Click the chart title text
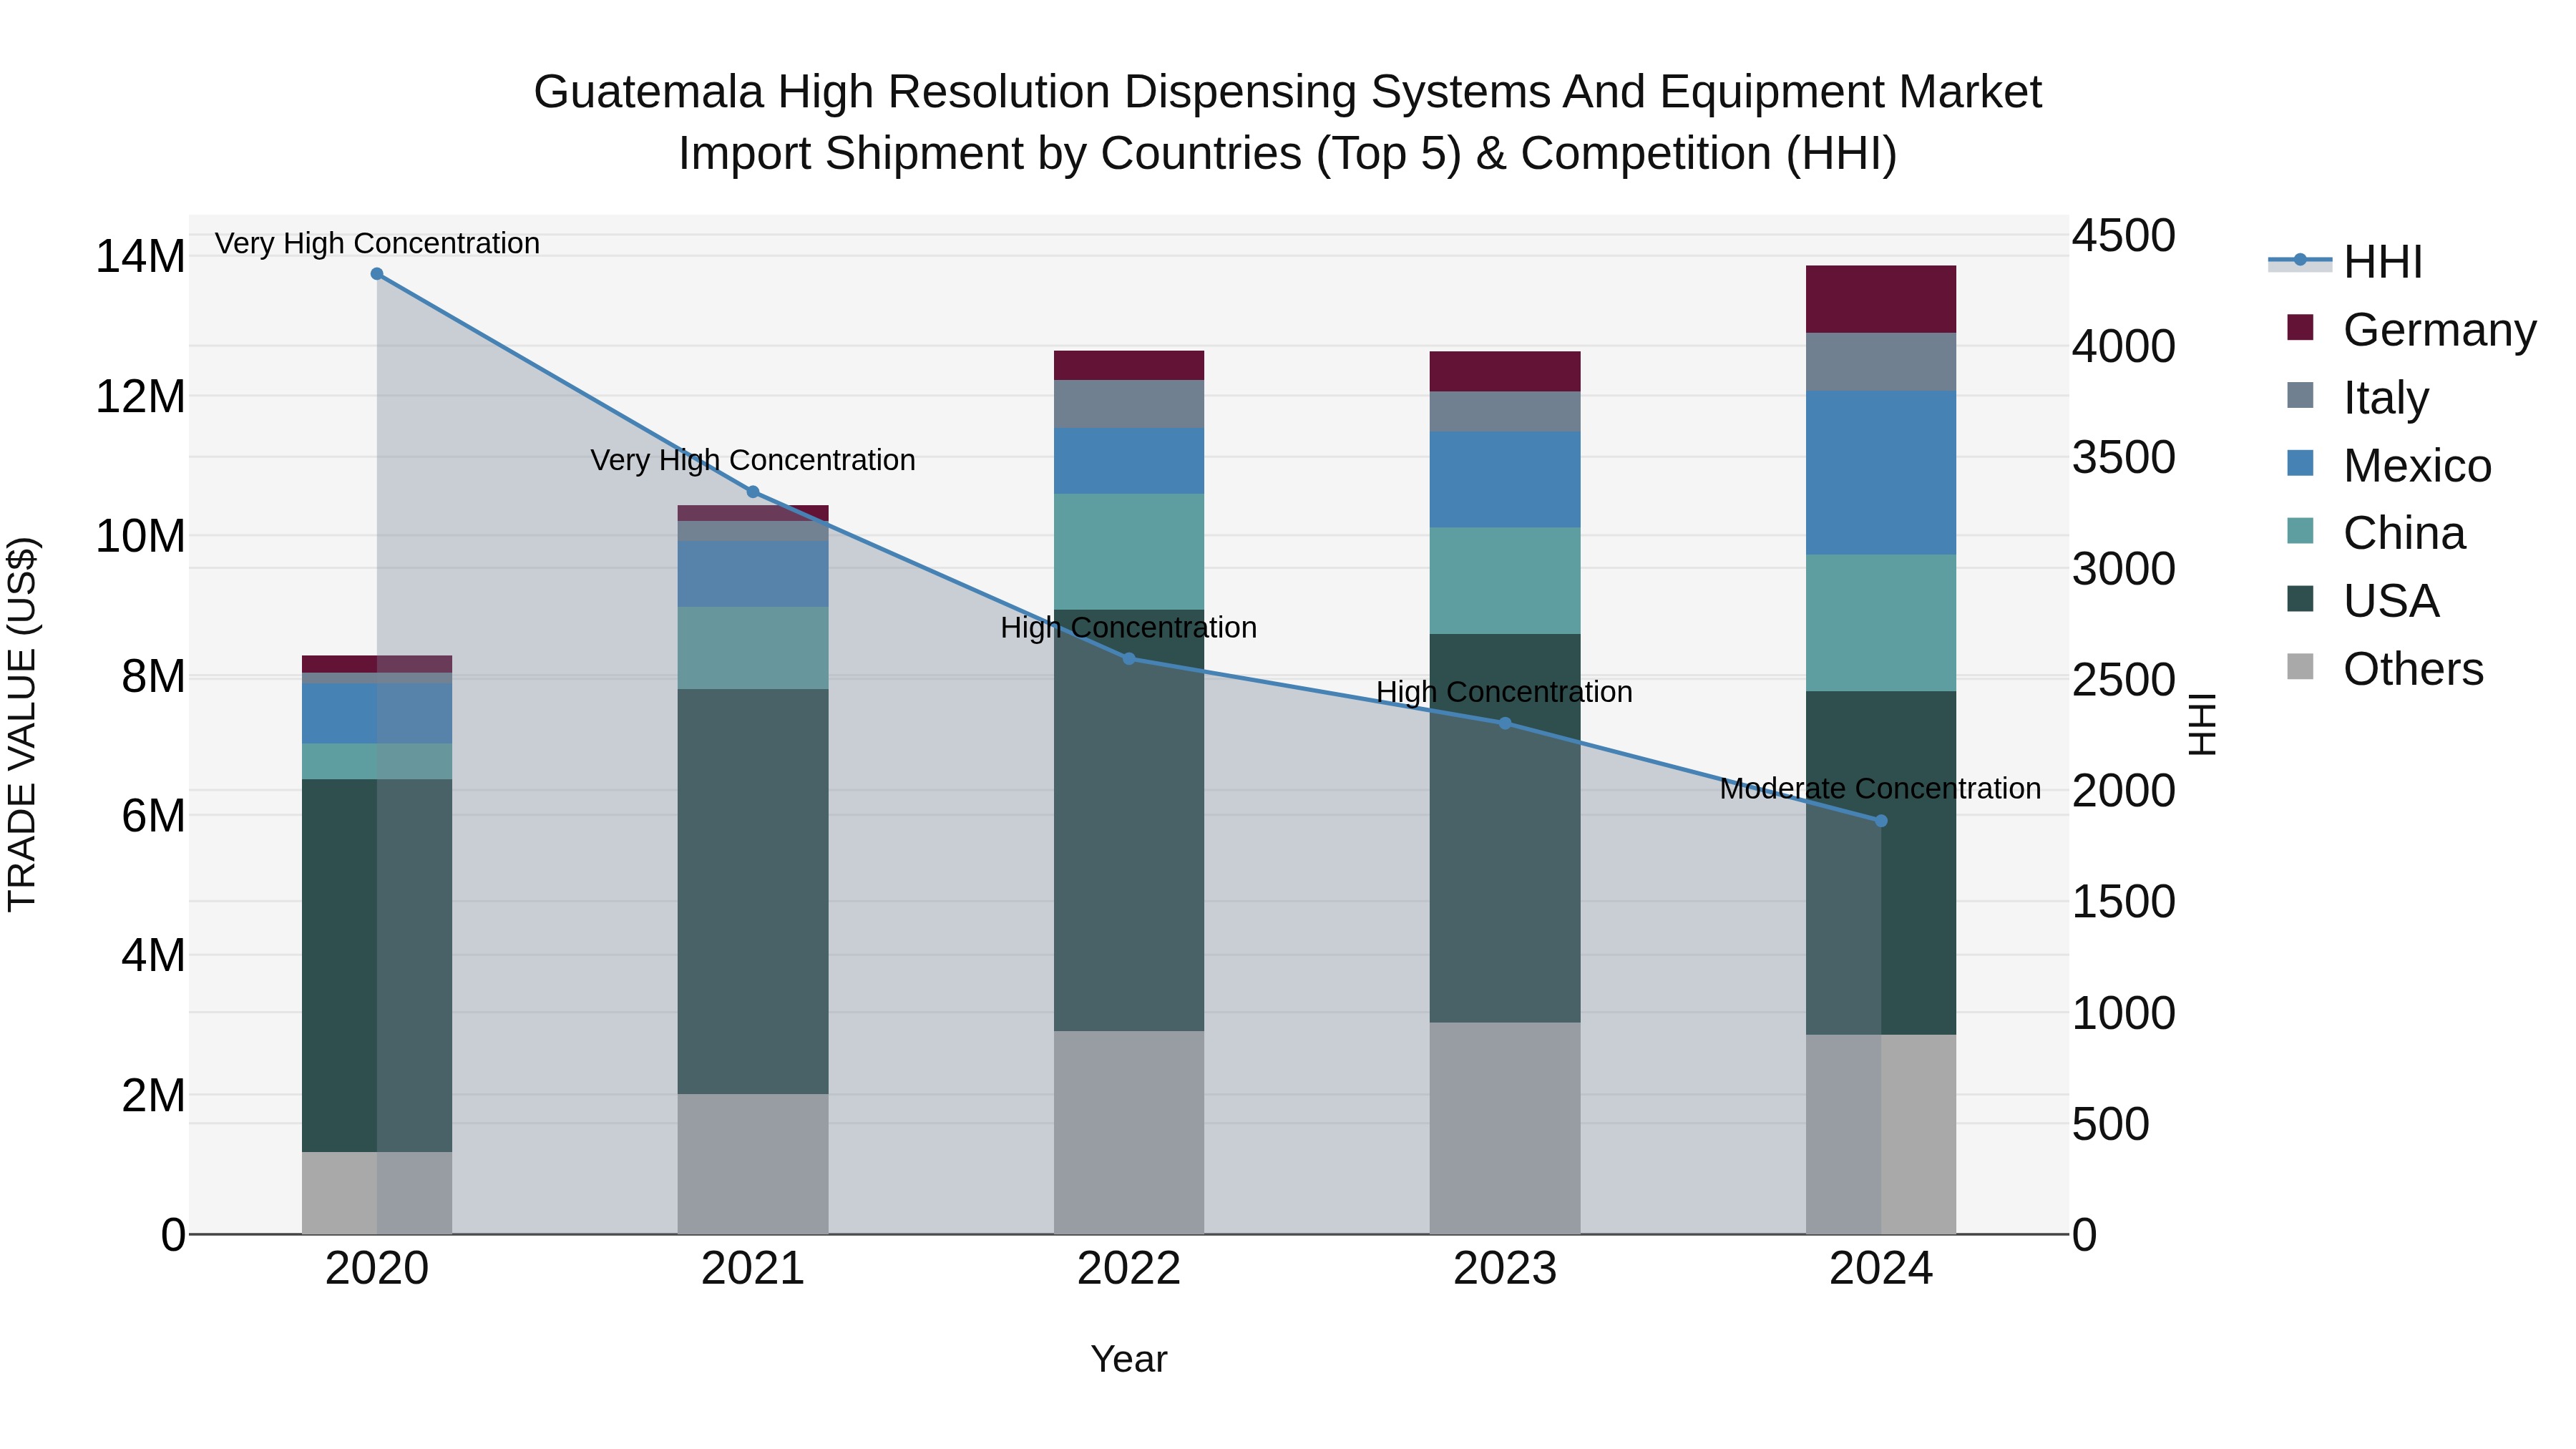This screenshot has height=1449, width=2576. (1288, 123)
